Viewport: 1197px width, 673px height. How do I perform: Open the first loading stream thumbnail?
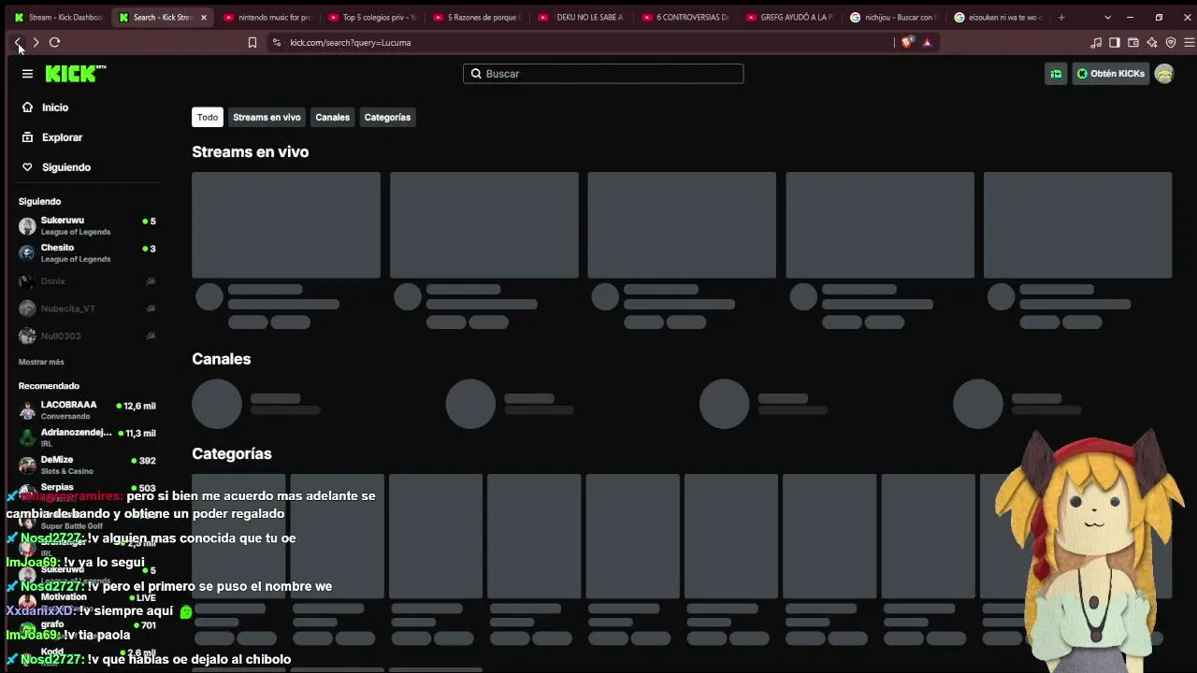pos(286,224)
